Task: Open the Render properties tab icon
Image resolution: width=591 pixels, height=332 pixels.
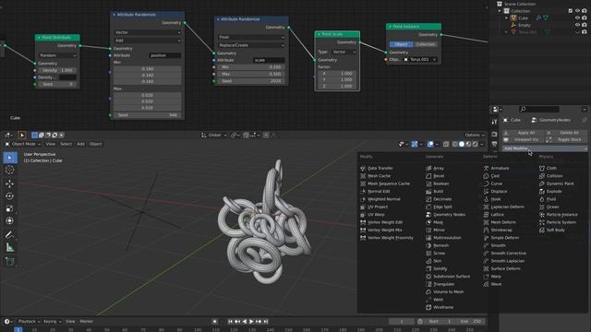Action: click(495, 134)
